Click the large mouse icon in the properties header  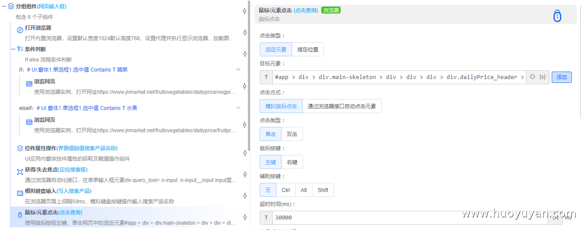coord(557,16)
